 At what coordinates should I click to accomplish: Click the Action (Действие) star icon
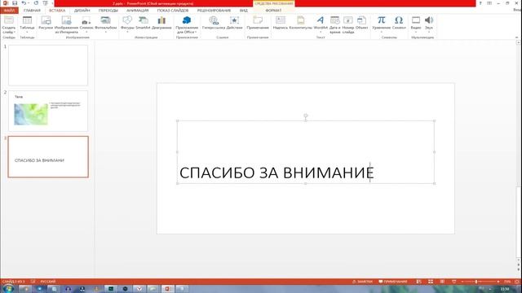(234, 20)
